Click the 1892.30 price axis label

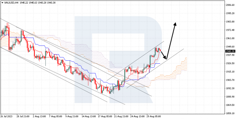(x=230, y=88)
